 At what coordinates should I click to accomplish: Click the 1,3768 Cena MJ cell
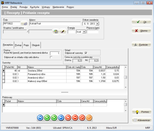pos(100,81)
